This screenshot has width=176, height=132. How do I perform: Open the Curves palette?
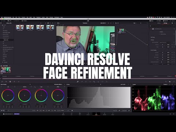click(x=78, y=81)
